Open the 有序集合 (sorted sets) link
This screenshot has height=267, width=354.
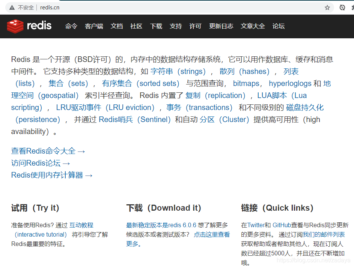point(141,83)
